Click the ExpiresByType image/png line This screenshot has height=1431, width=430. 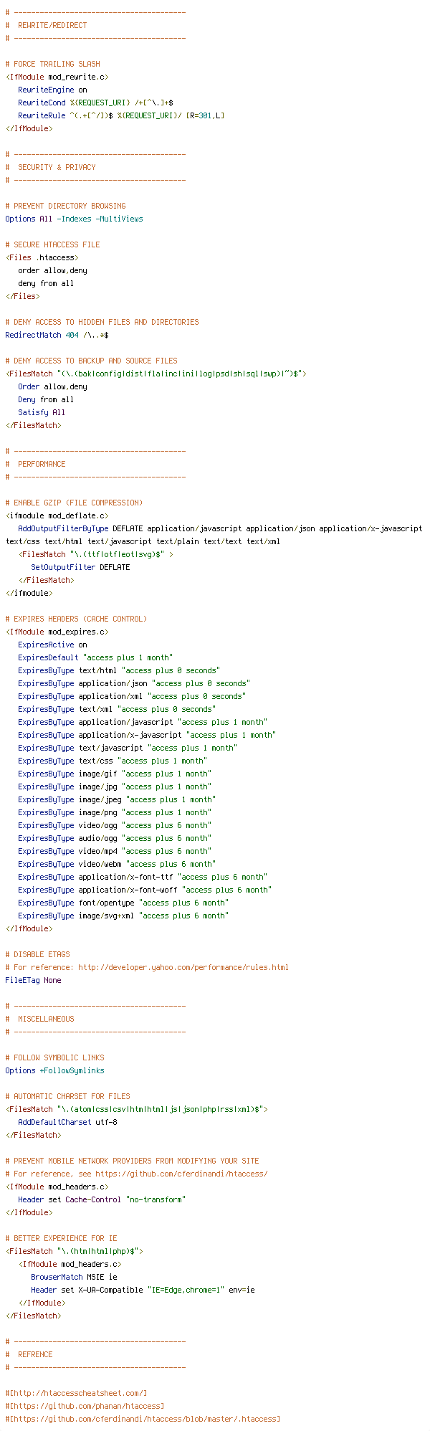[115, 812]
